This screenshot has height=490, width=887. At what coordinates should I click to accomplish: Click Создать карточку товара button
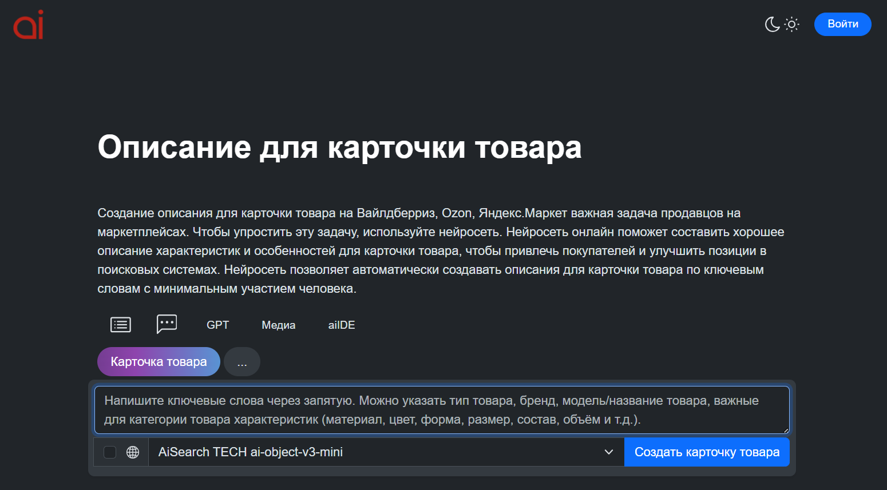pyautogui.click(x=707, y=452)
